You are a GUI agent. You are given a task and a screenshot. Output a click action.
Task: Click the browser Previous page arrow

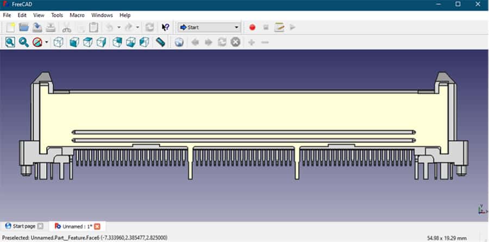(195, 42)
